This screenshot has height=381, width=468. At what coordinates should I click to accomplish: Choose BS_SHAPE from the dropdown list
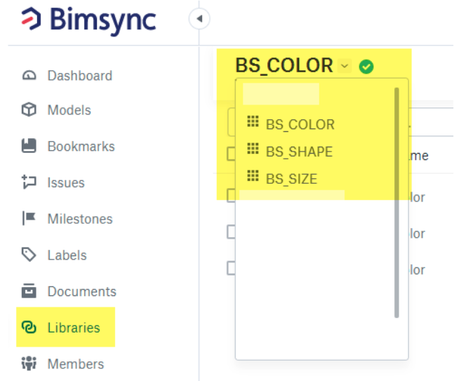click(299, 152)
